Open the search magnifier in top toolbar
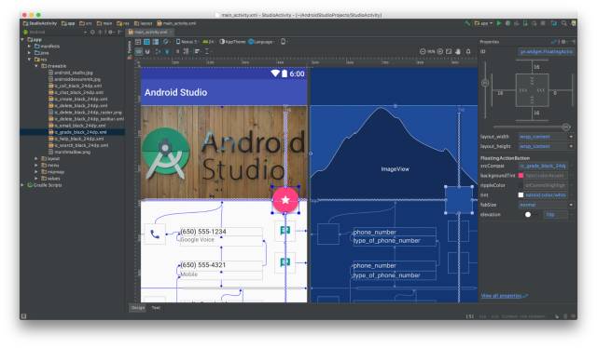 pos(563,23)
